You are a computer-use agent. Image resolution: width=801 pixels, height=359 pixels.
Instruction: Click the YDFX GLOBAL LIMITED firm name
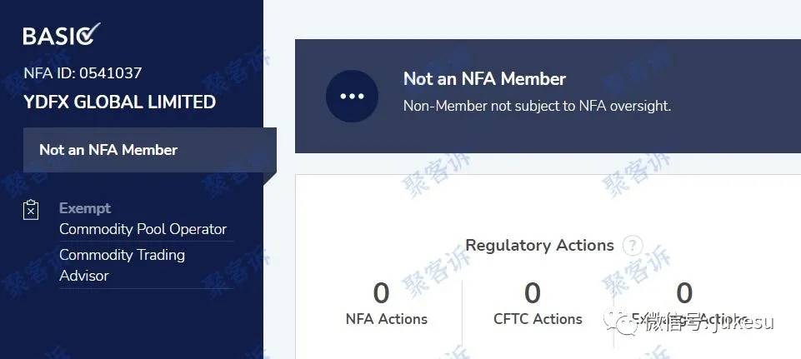coord(119,102)
